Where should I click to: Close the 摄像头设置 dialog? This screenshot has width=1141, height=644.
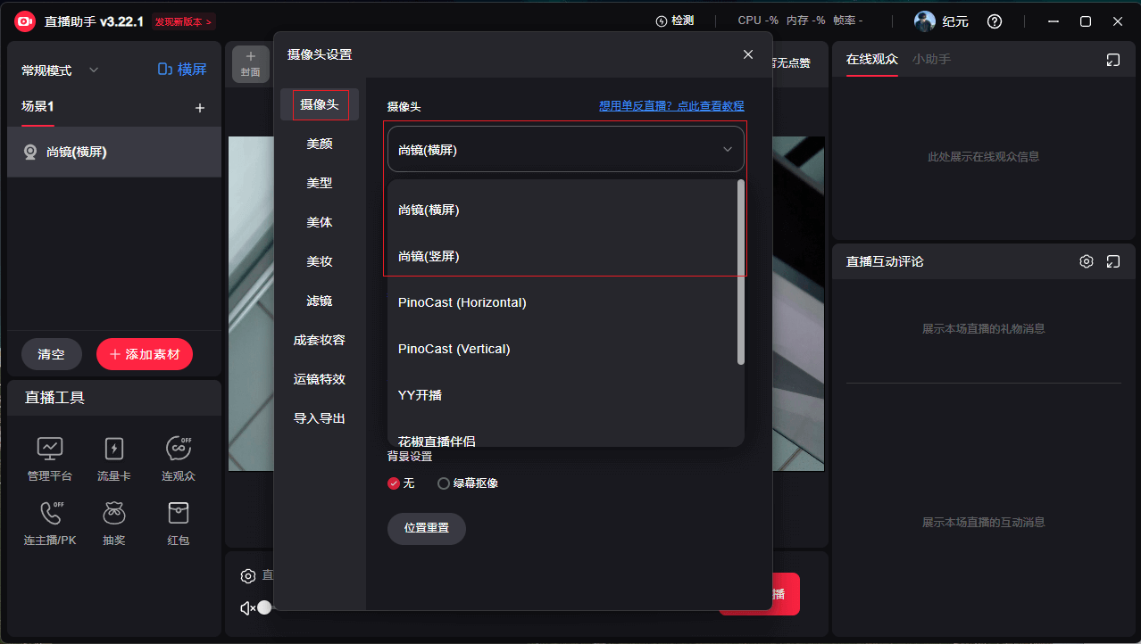[x=748, y=54]
